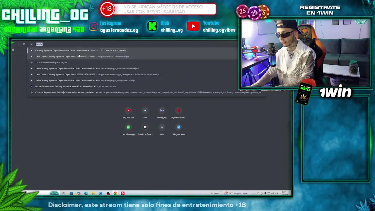375x211 pixels.
Task: Click the Kick logo in overlay
Action: tap(152, 26)
